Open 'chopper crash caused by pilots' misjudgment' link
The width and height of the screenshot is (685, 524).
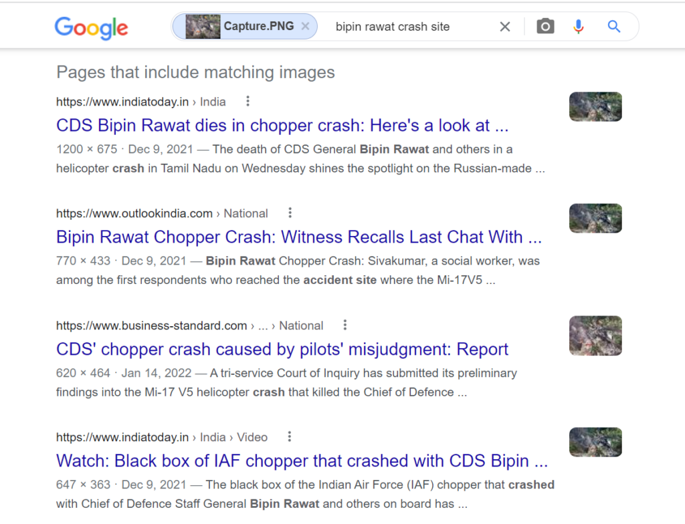(282, 350)
